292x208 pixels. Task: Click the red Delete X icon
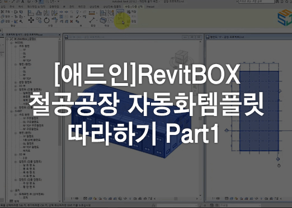coord(72,21)
